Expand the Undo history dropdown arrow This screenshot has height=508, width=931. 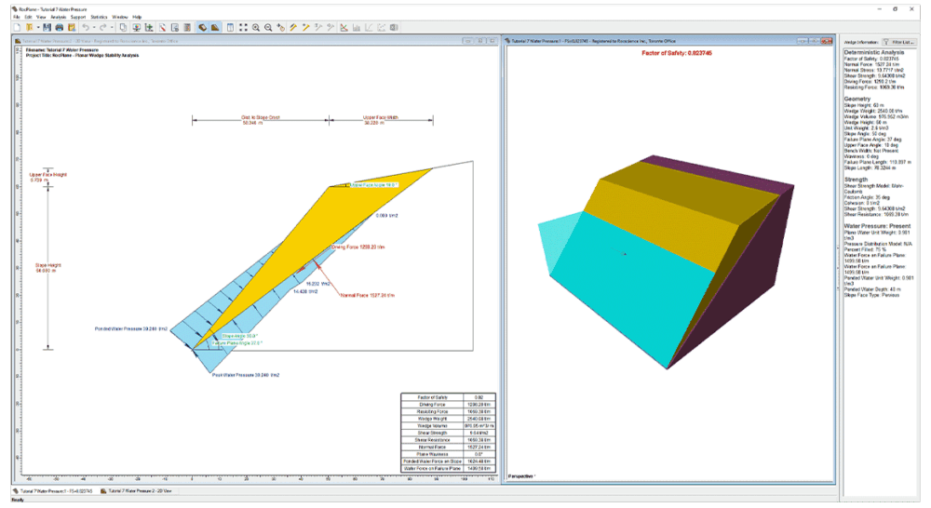(x=92, y=27)
